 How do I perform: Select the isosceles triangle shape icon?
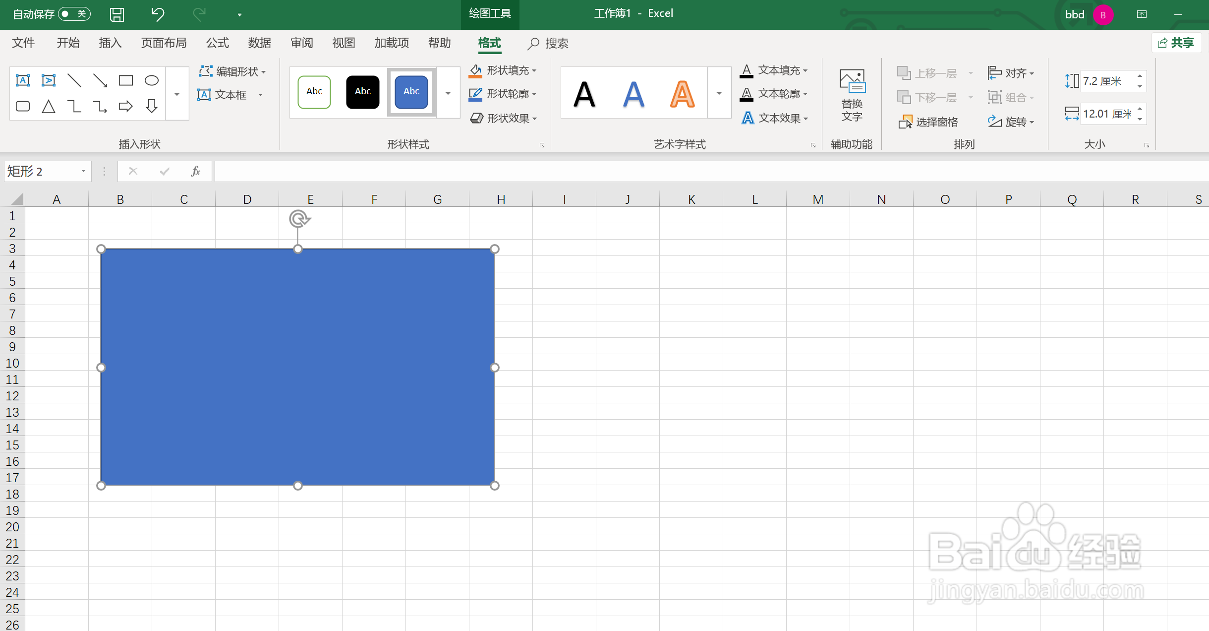pyautogui.click(x=49, y=106)
